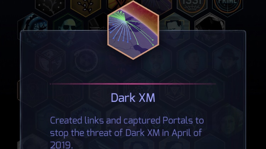Select the badge with branch and stars
The width and height of the screenshot is (266, 149).
50,6
